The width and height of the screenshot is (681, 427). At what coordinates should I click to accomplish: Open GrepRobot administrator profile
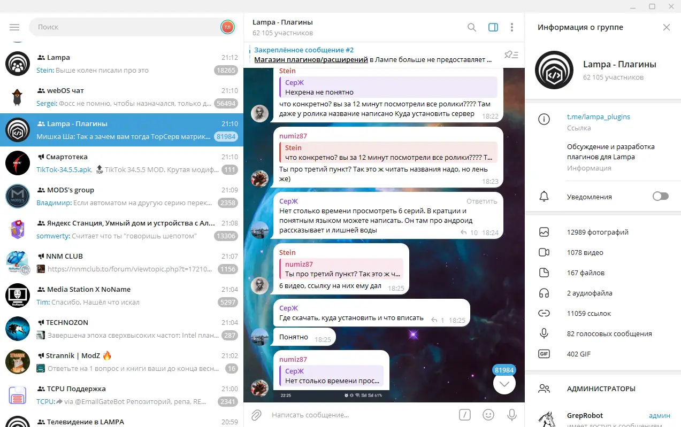pyautogui.click(x=603, y=419)
